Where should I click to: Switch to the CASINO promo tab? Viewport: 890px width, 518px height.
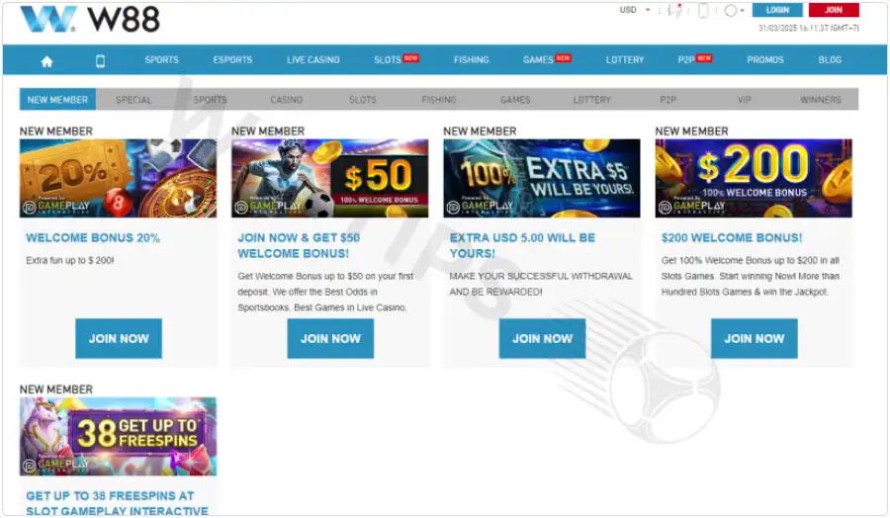click(286, 99)
